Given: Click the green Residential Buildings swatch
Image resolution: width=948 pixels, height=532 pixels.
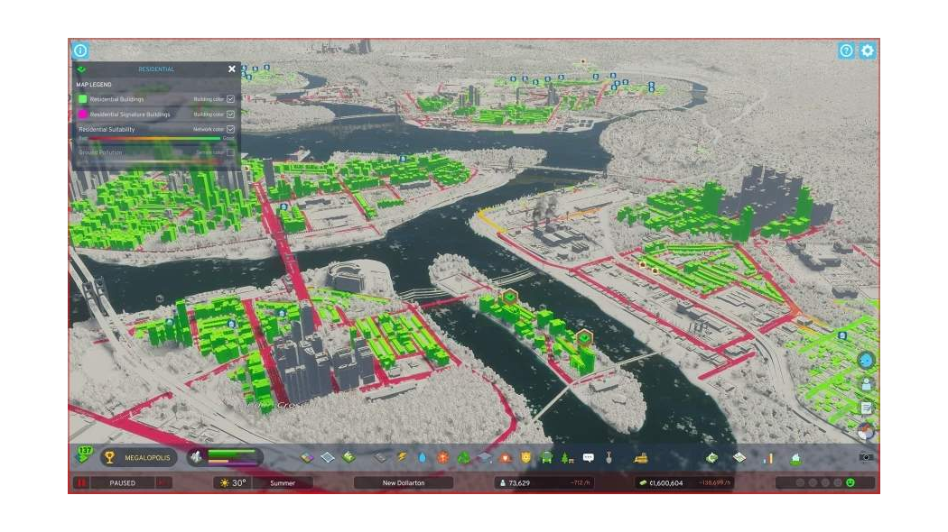Looking at the screenshot, I should tap(83, 99).
